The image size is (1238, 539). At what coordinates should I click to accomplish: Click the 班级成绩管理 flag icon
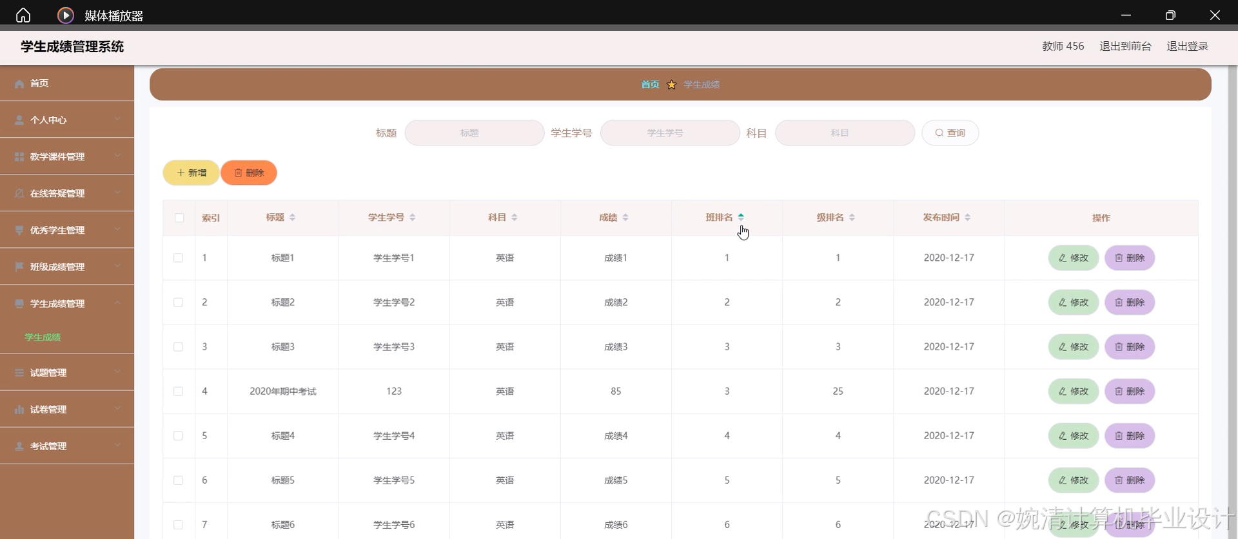(x=19, y=267)
